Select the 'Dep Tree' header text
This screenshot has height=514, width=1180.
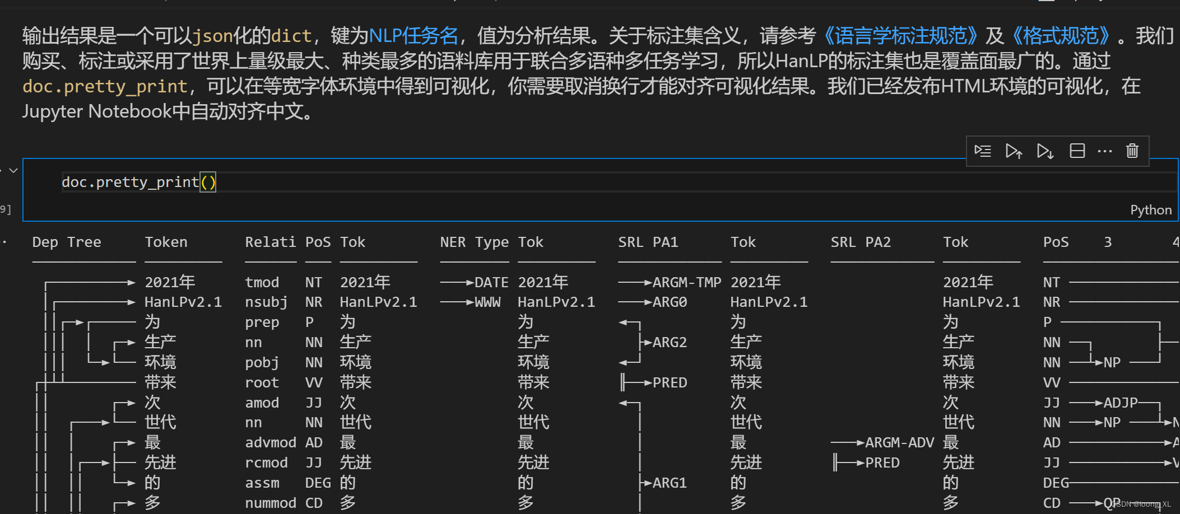[x=67, y=242]
